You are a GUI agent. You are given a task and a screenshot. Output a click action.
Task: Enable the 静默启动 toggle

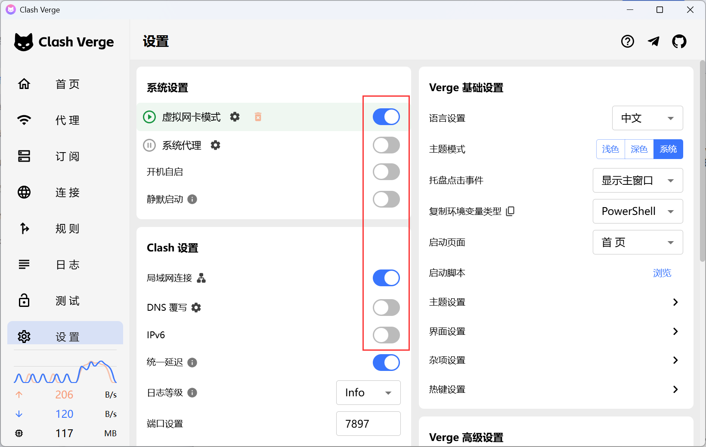click(x=386, y=199)
